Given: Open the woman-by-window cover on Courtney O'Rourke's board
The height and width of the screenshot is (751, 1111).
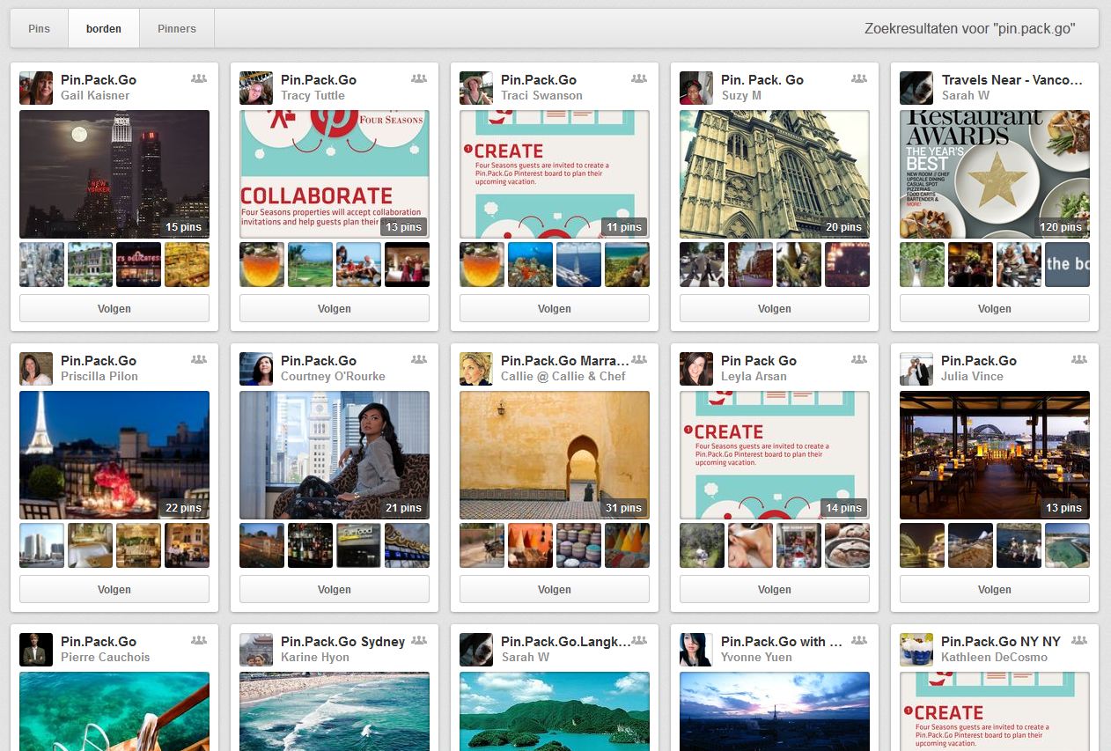Looking at the screenshot, I should 335,455.
